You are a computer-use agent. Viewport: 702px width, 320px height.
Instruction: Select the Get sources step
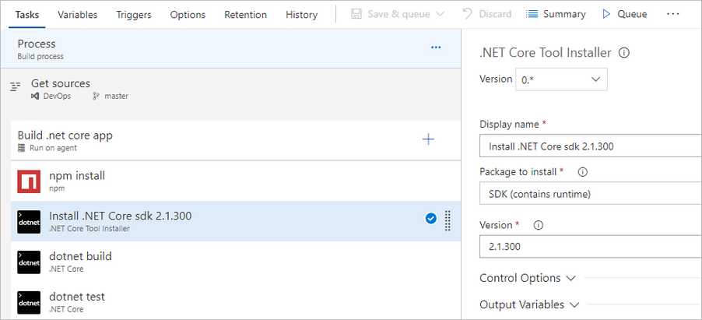[230, 89]
